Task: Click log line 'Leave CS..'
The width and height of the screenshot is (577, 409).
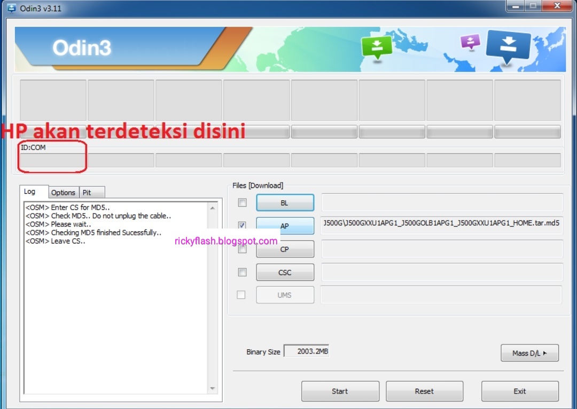Action: pyautogui.click(x=55, y=241)
